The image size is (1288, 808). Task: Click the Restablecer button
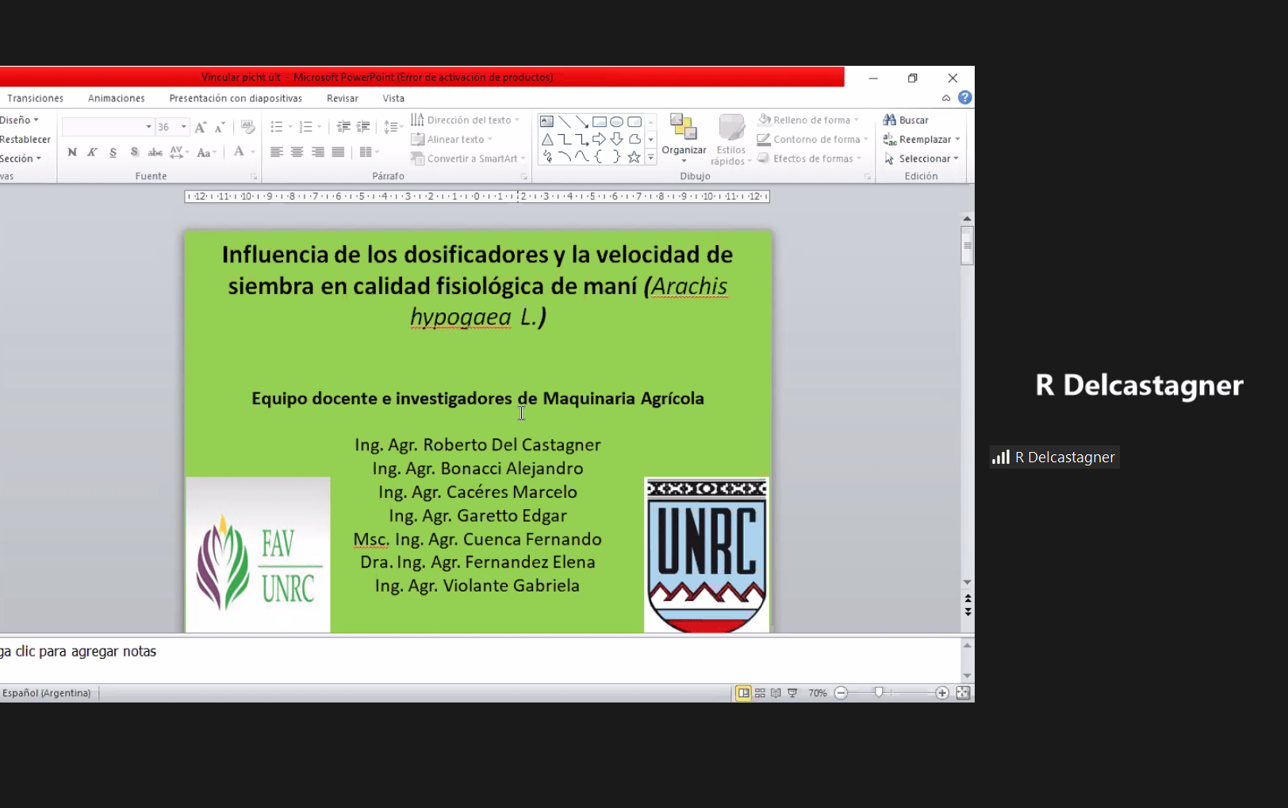point(25,140)
